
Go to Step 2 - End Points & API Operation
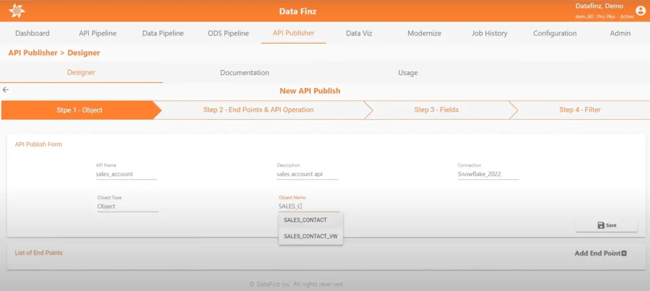tap(258, 110)
